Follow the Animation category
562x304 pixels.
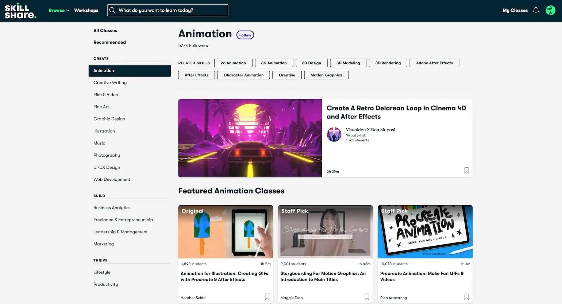[x=245, y=35]
